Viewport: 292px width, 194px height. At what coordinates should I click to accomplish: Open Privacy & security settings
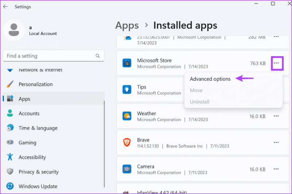[53, 171]
